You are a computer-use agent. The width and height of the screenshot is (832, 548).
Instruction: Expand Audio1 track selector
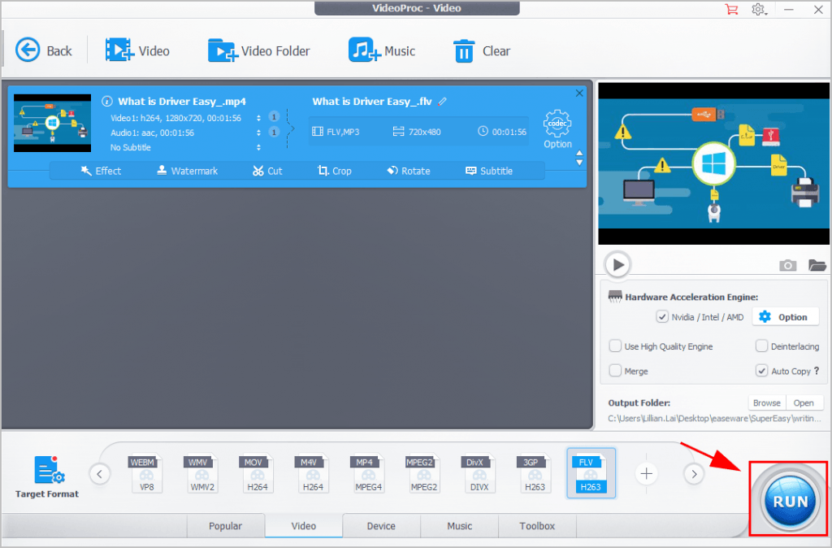(258, 133)
